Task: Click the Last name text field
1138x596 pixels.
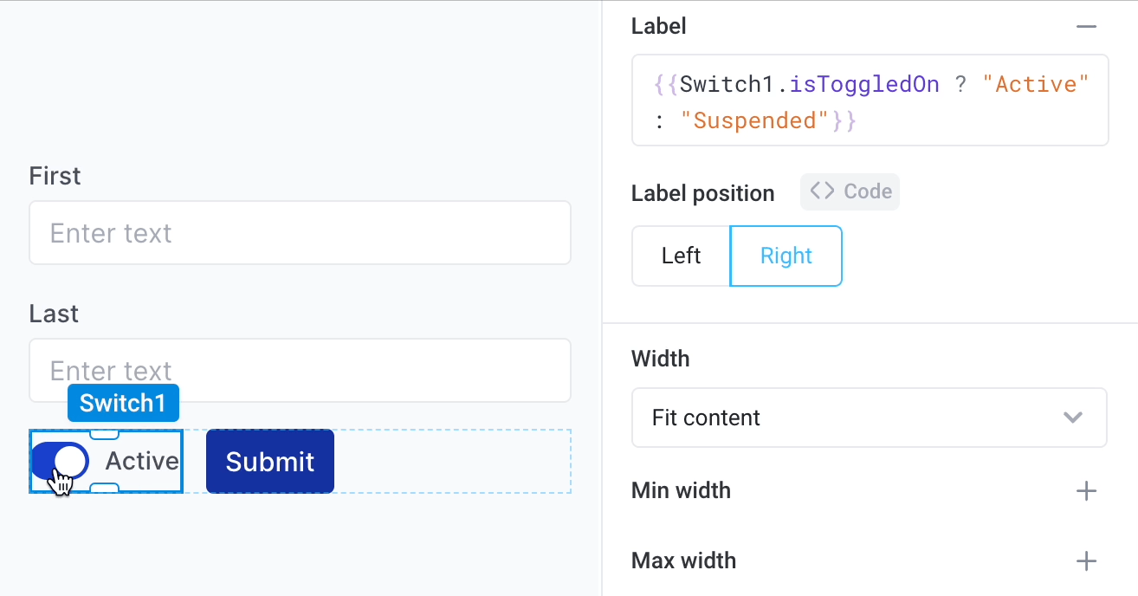Action: coord(300,370)
